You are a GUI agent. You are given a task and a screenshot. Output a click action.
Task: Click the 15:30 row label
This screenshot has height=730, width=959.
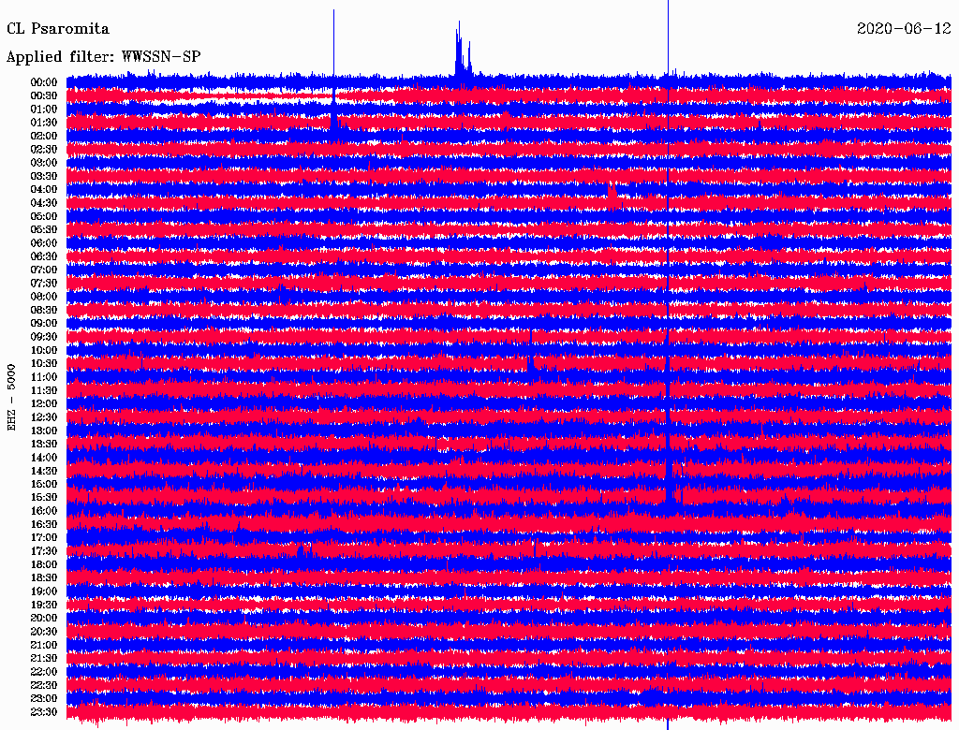pos(44,498)
